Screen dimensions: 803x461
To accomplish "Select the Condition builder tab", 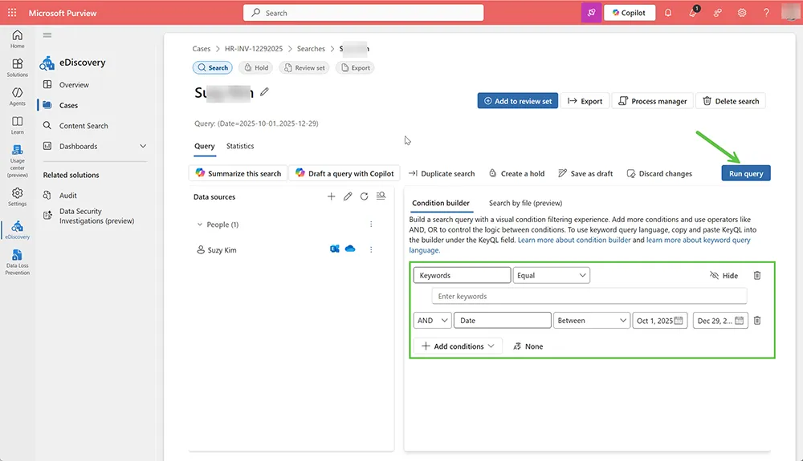I will (x=440, y=203).
